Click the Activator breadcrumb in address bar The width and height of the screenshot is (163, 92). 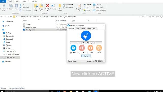click(45, 17)
